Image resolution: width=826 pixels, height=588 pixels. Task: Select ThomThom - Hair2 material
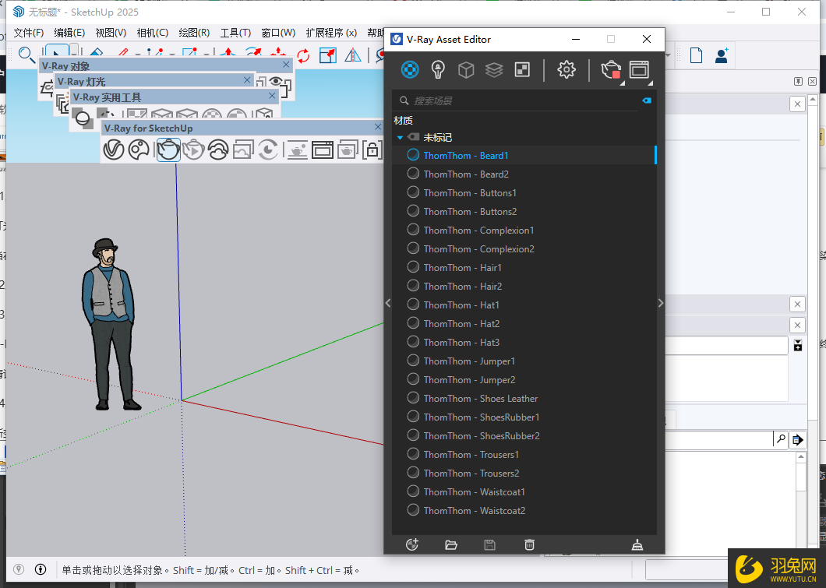(x=524, y=287)
